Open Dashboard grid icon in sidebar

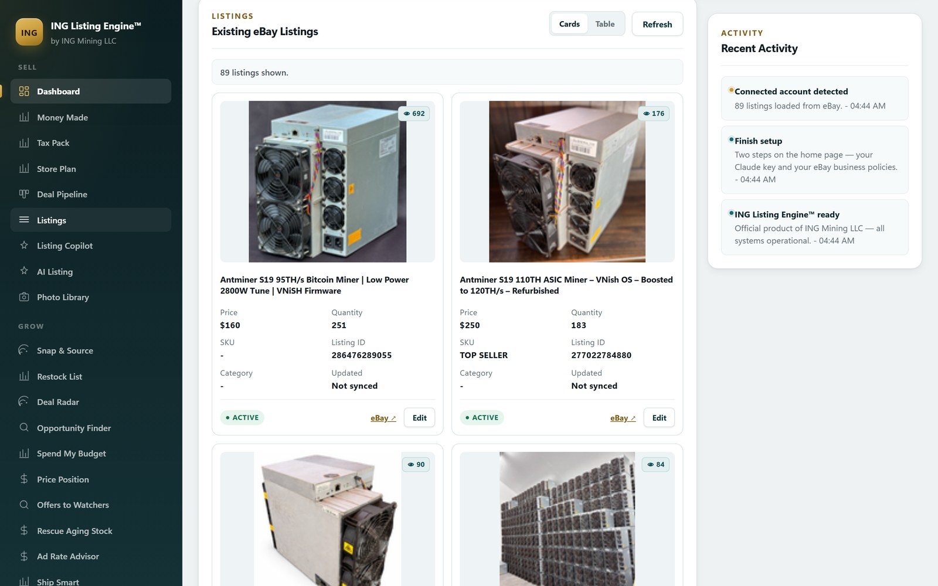pos(24,91)
